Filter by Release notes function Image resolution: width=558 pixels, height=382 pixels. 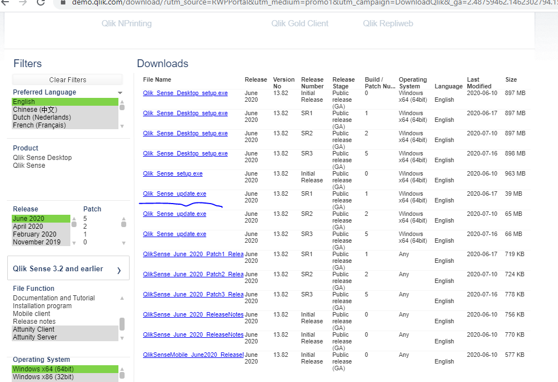click(x=34, y=322)
